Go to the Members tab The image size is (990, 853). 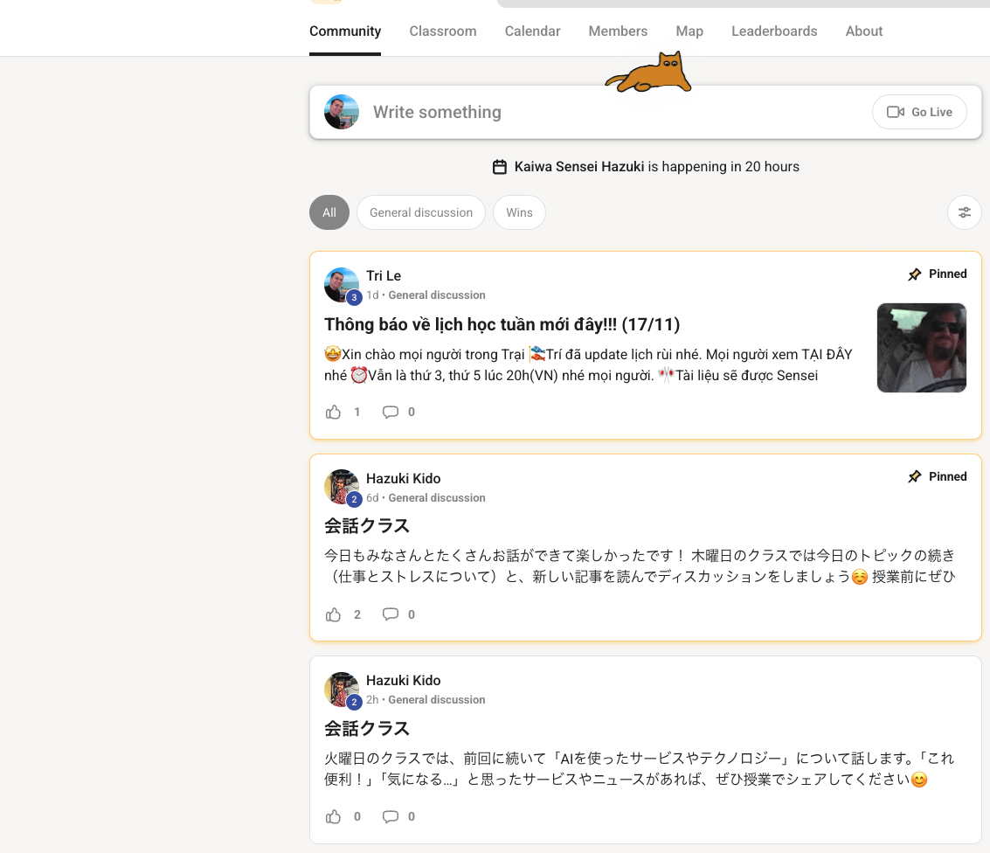618,31
